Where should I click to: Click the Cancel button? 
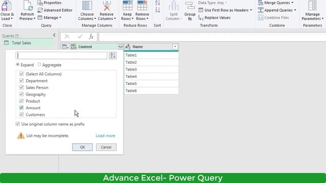[106, 147]
